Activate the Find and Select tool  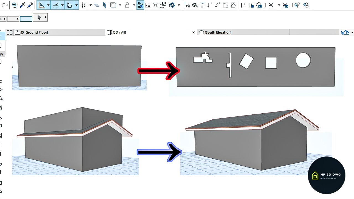point(15,5)
